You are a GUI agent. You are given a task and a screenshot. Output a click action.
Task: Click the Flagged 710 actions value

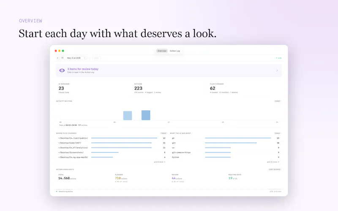(121, 178)
